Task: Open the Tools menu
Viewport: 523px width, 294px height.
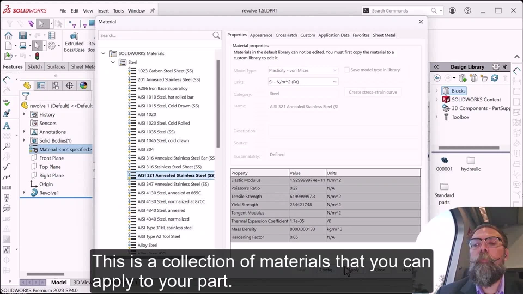Action: point(118,11)
